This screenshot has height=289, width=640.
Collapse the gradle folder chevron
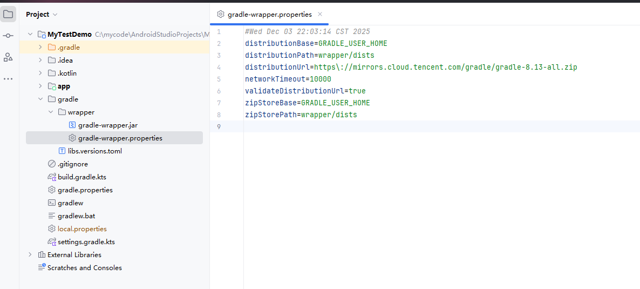coord(40,99)
